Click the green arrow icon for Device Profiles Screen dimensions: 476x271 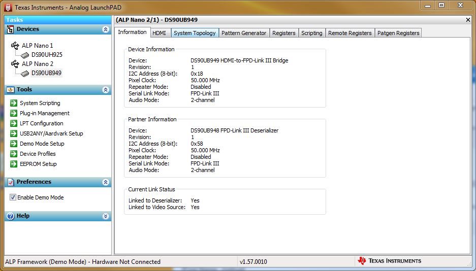13,154
